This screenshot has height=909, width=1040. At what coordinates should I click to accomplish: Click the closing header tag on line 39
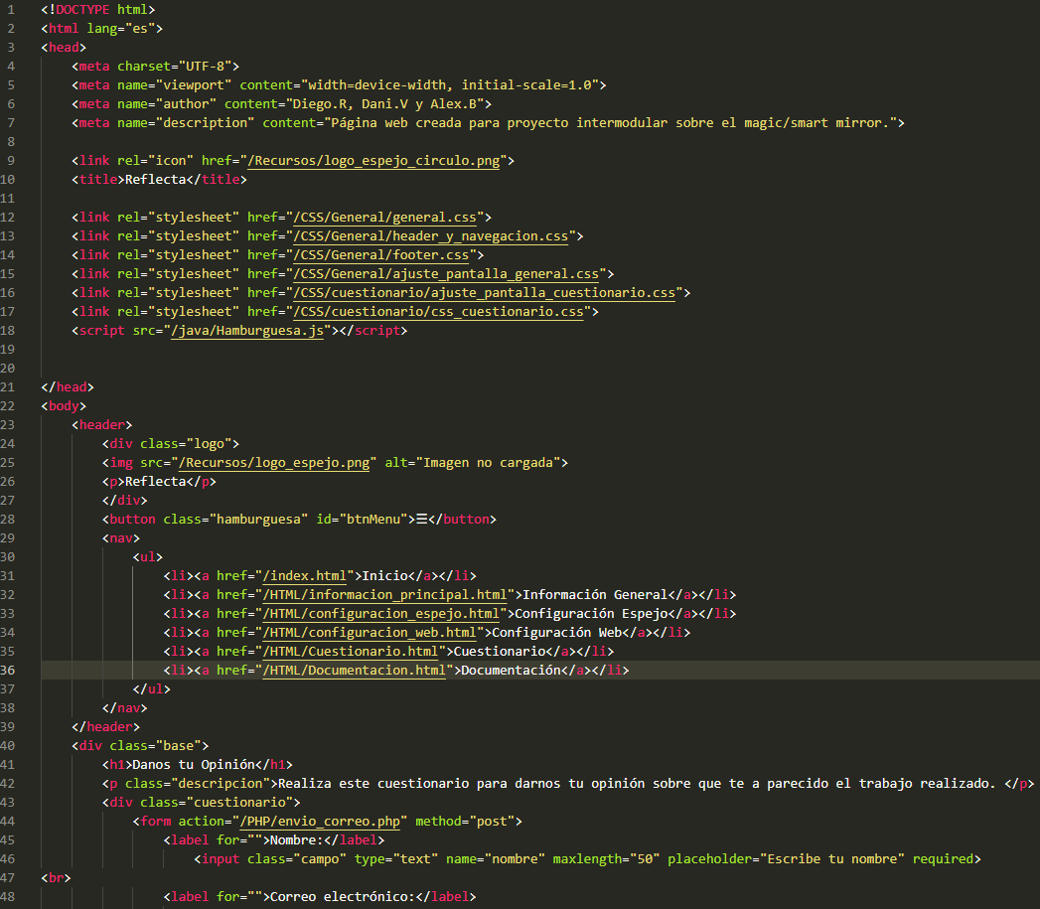pos(106,728)
